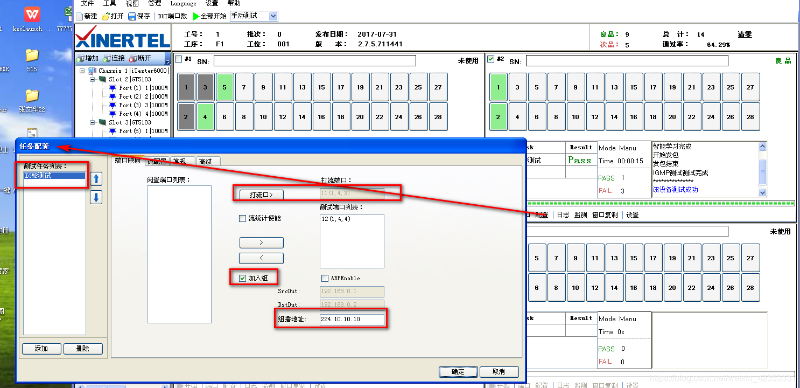Select gray port cell 3 in DUT #1
The width and height of the screenshot is (800, 388).
click(x=206, y=87)
